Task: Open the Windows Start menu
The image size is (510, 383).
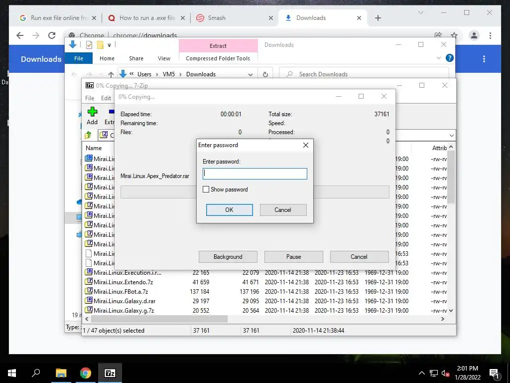Action: pos(12,373)
